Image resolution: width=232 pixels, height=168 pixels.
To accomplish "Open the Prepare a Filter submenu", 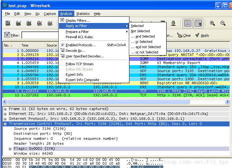I will click(x=94, y=32).
